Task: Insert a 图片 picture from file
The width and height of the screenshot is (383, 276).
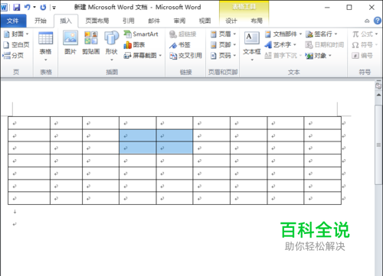Action: click(70, 43)
